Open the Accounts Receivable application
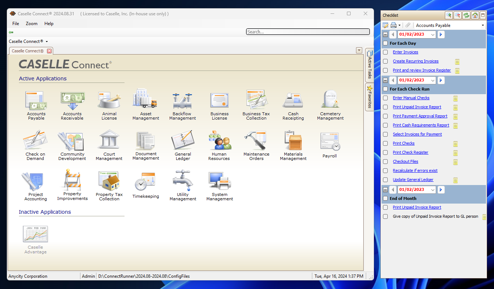494x289 pixels. click(72, 105)
